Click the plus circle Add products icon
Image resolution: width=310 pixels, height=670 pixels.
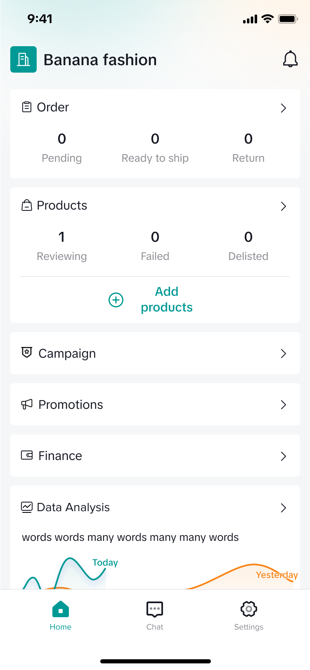click(x=116, y=300)
